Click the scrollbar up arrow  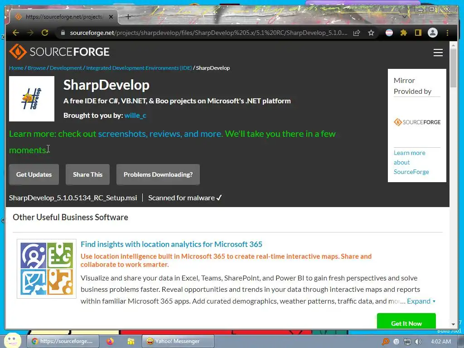tap(453, 45)
